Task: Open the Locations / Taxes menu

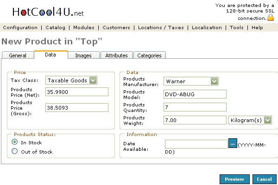Action: pos(161,28)
